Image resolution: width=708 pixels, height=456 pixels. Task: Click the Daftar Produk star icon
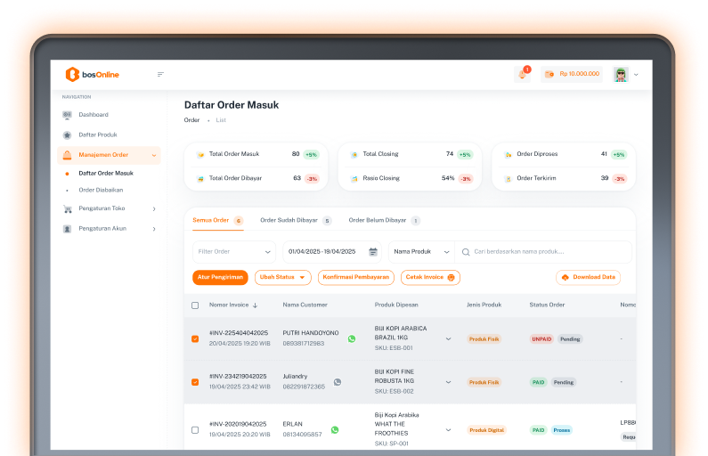[x=67, y=135]
